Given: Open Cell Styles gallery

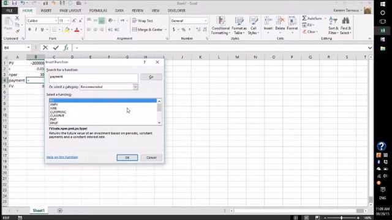Looking at the screenshot, I should 254,26.
